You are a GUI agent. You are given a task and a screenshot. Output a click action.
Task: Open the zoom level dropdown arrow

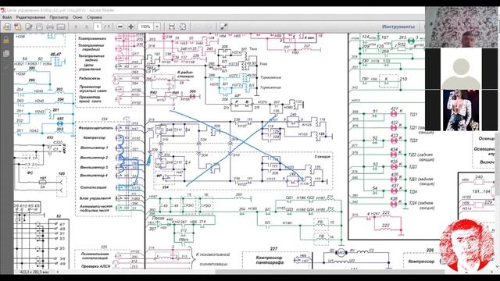tap(157, 27)
